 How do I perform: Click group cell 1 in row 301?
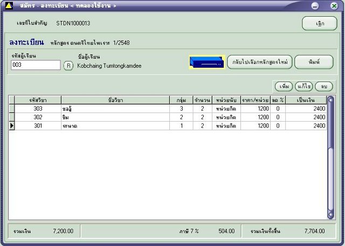(x=181, y=126)
